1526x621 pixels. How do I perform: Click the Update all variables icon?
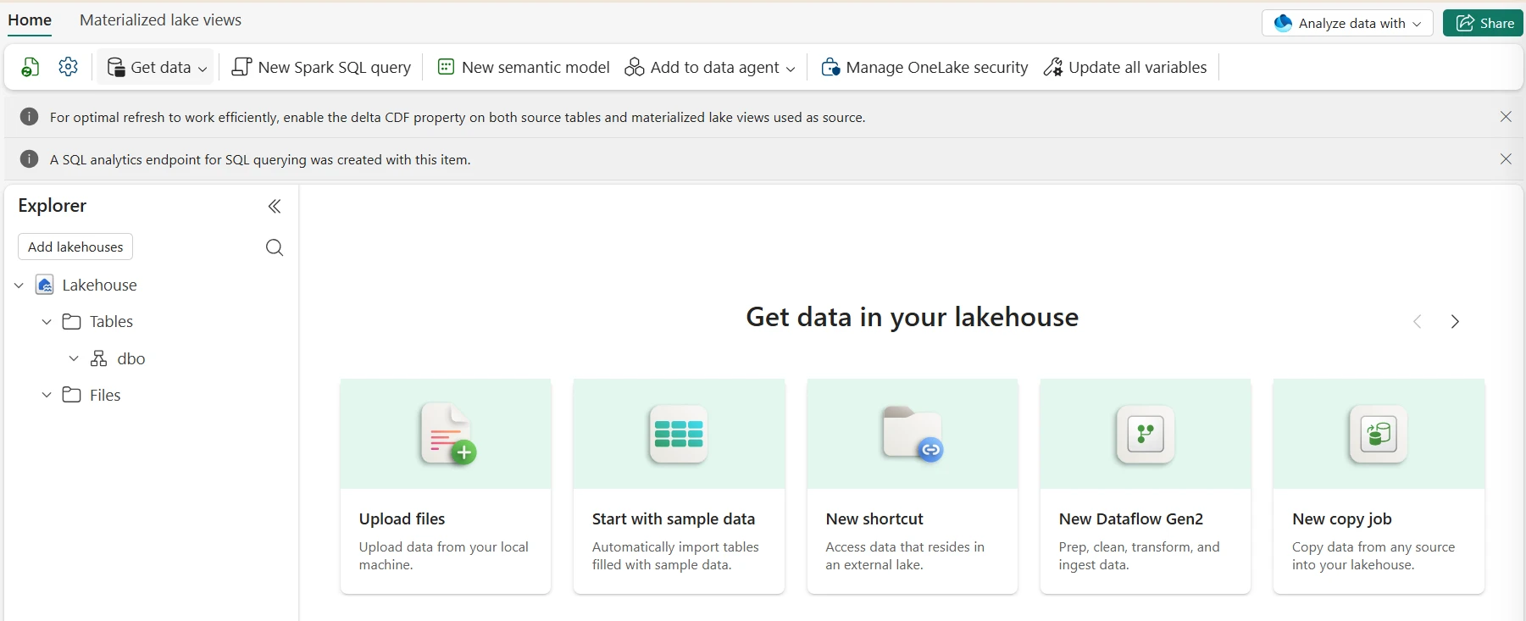[x=1053, y=67]
